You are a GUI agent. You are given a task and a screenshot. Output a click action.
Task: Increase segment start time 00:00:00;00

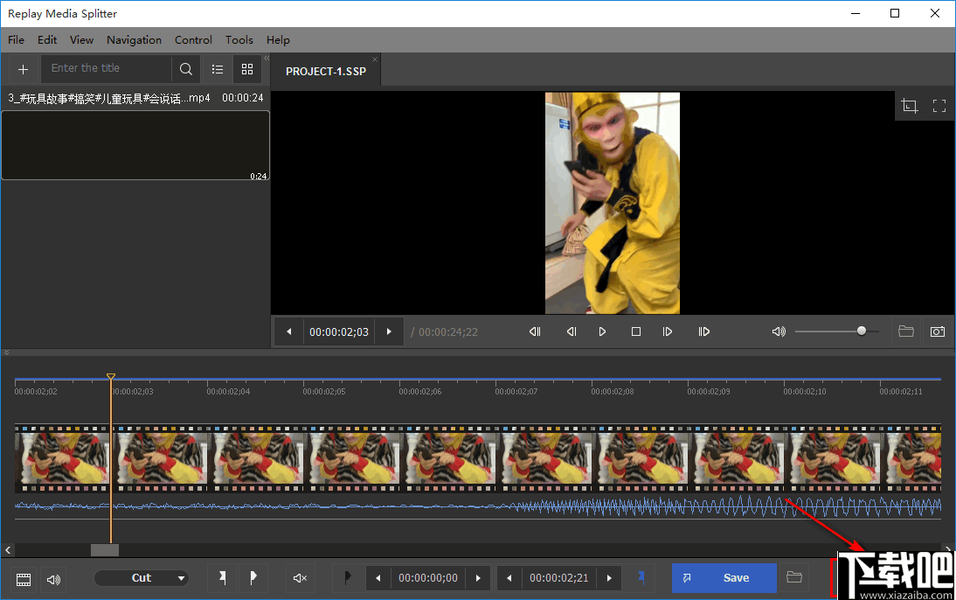coord(478,578)
